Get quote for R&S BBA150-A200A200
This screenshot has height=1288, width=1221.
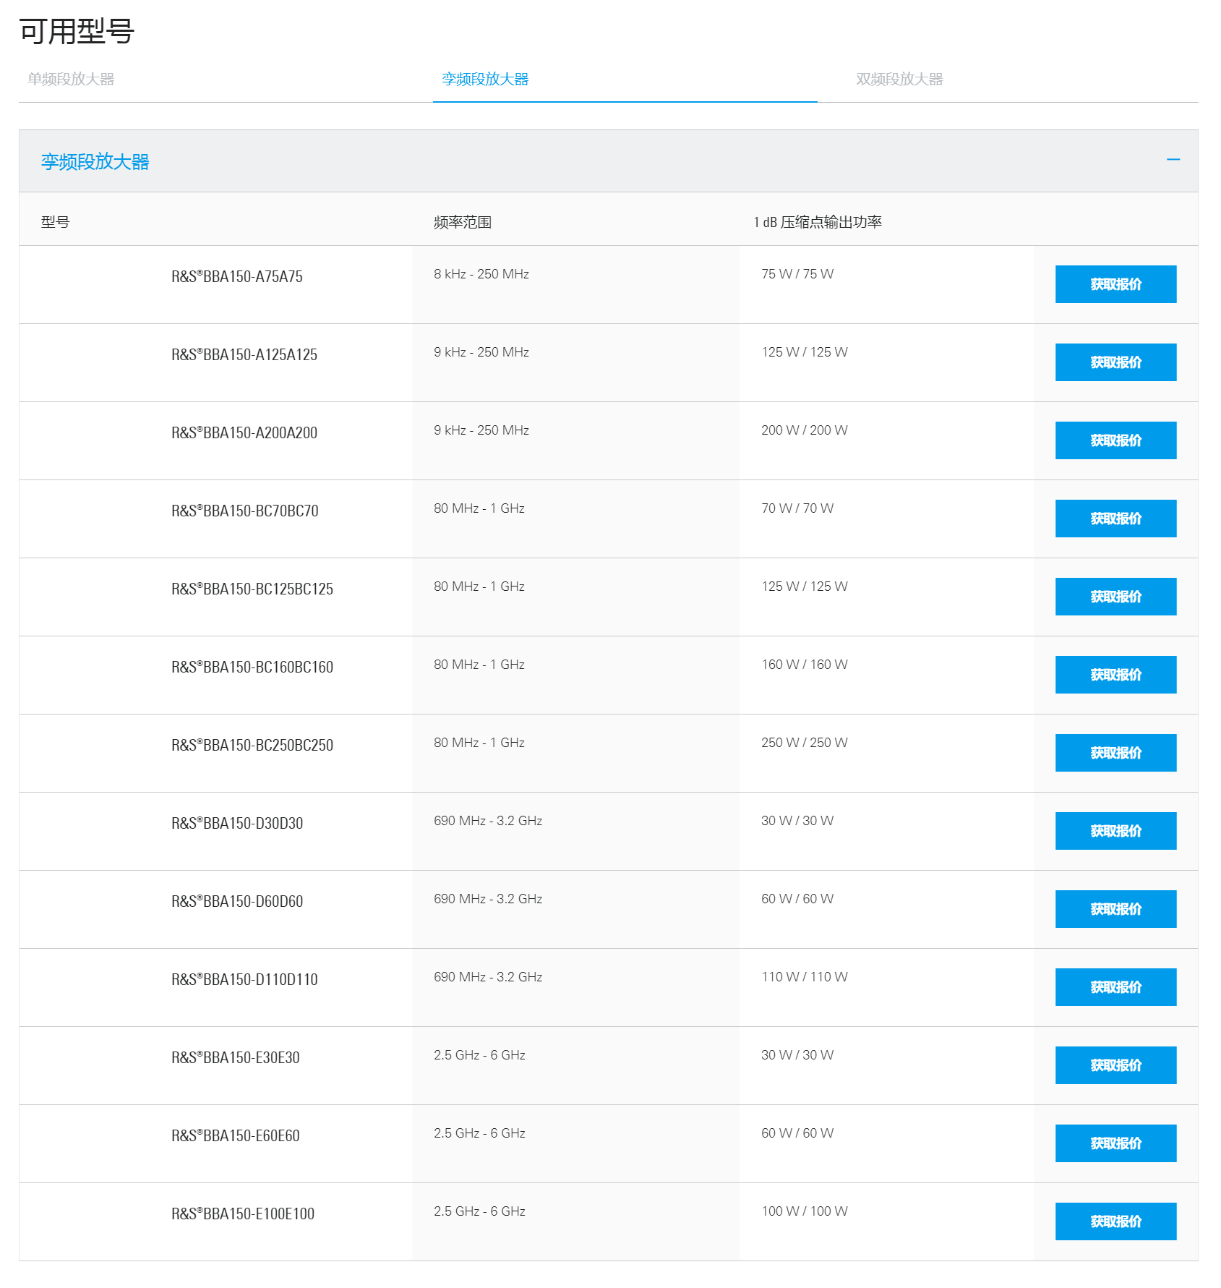[1115, 440]
